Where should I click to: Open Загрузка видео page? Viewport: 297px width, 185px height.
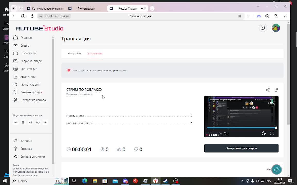[31, 61]
